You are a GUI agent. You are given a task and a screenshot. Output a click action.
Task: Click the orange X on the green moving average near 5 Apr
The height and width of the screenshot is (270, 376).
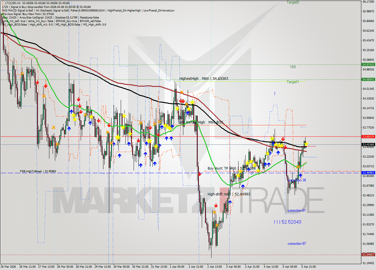(x=298, y=167)
